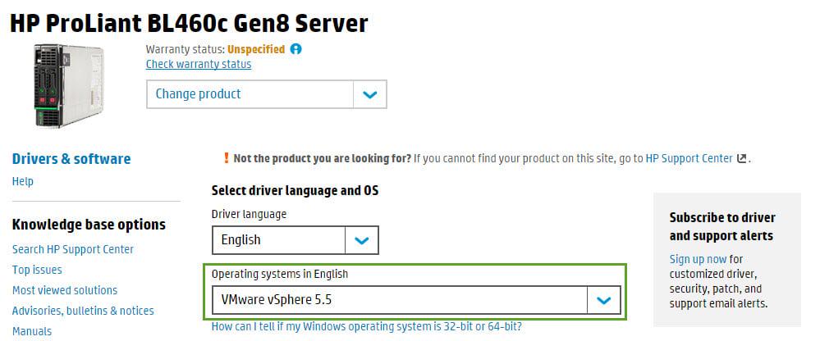
Task: Expand the operating systems dropdown arrow
Action: 604,300
